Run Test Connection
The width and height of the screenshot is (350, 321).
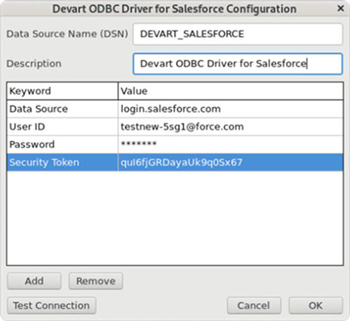pos(51,305)
